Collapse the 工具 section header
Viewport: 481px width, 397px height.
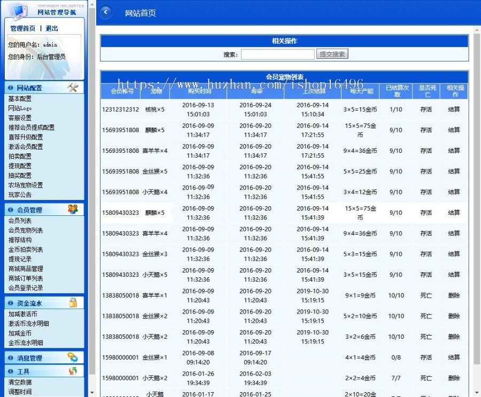click(x=44, y=371)
